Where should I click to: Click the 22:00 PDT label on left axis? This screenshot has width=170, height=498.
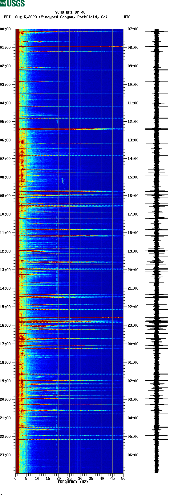5,437
